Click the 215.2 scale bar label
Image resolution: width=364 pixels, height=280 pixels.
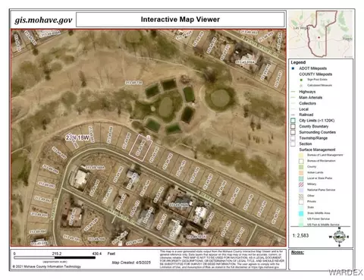(57, 253)
